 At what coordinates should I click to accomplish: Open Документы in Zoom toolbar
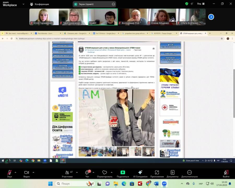coord(173,174)
